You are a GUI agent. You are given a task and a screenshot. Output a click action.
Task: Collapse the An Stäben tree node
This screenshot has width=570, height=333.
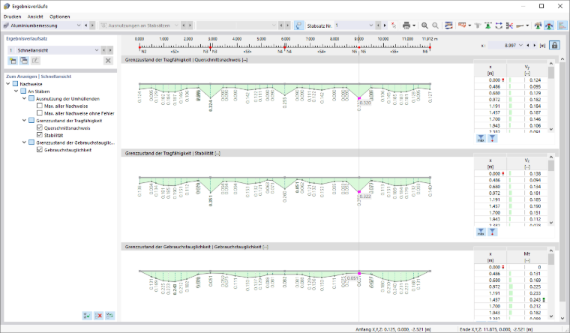coord(16,91)
